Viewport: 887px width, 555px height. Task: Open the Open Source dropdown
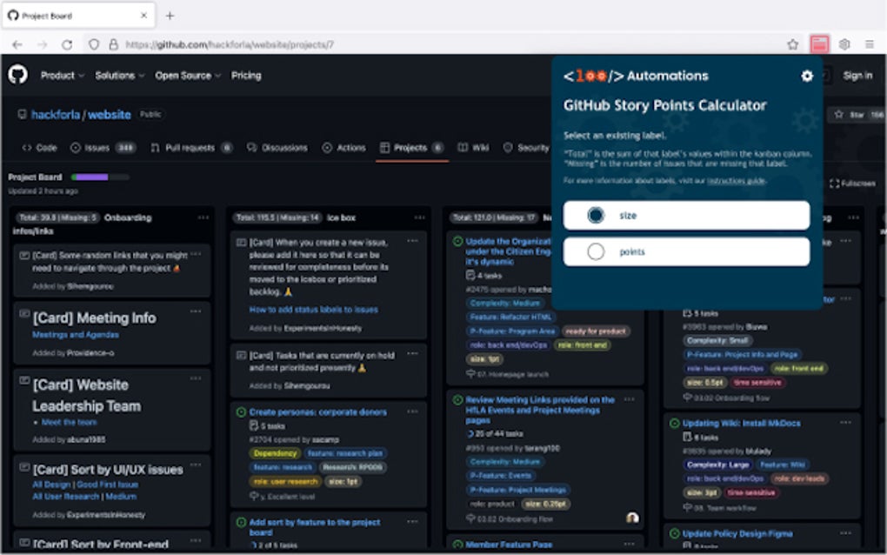point(185,76)
